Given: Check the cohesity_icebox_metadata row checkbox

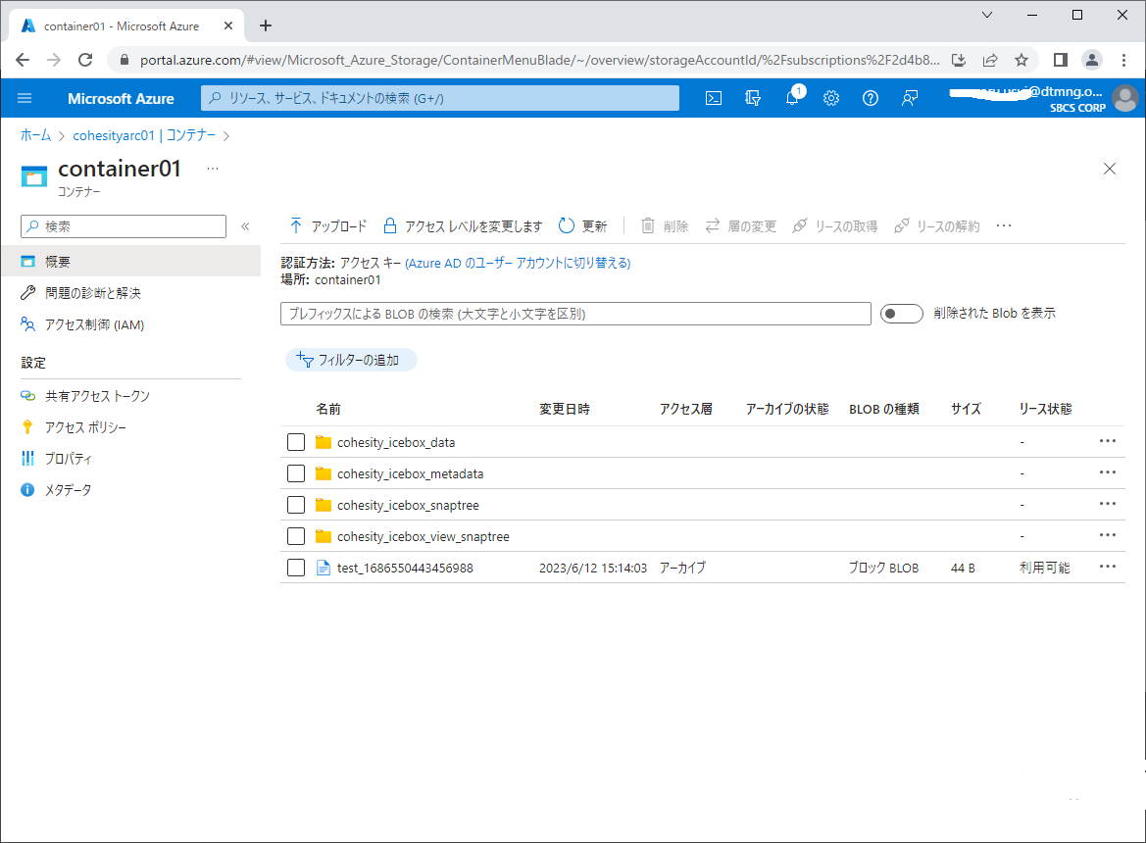Looking at the screenshot, I should [x=296, y=473].
